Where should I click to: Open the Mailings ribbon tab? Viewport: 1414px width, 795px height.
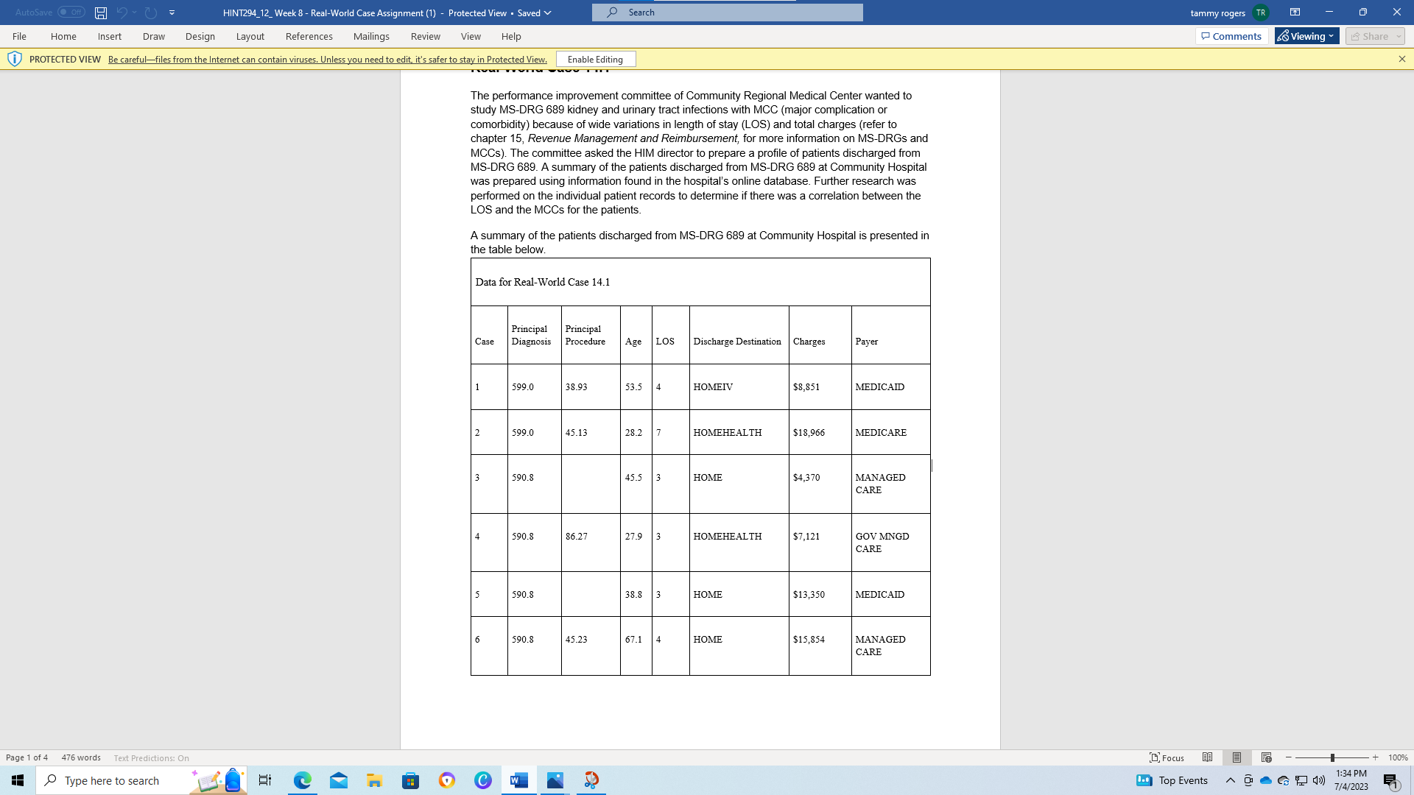[x=371, y=36]
